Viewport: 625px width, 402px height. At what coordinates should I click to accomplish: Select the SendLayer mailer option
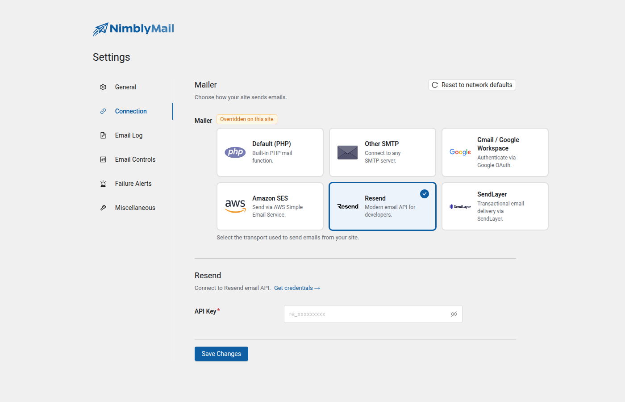495,206
